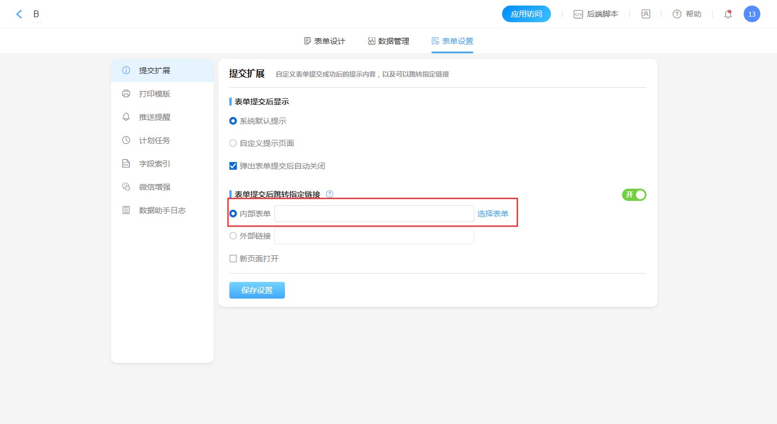
Task: Click the back arrow icon
Action: click(x=19, y=14)
